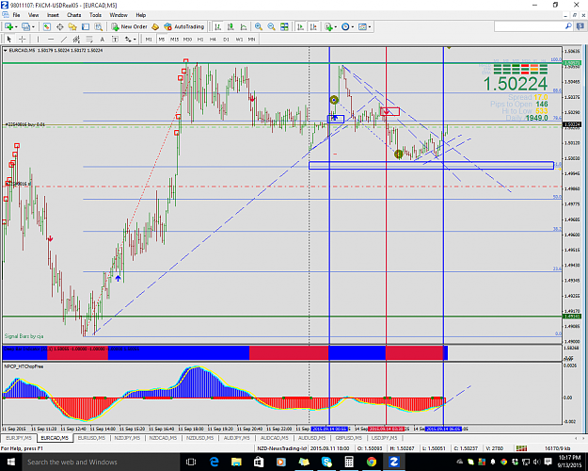Open the File menu
This screenshot has height=471, width=588.
(x=16, y=15)
